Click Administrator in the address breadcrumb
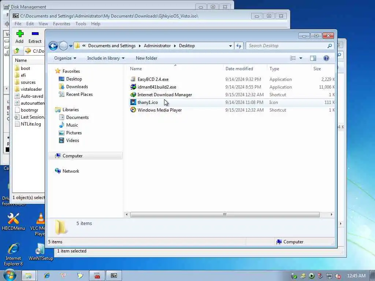The image size is (375, 281). (157, 46)
